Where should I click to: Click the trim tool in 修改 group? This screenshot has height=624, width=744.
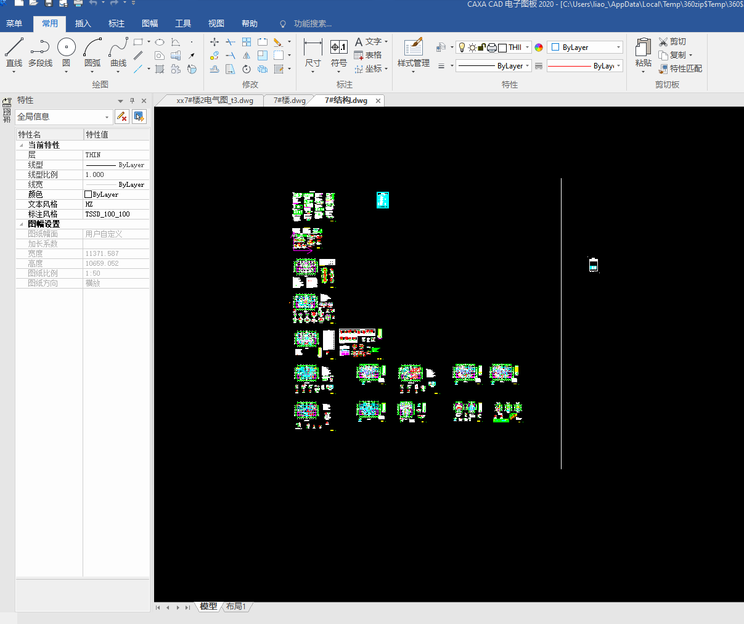click(x=230, y=42)
